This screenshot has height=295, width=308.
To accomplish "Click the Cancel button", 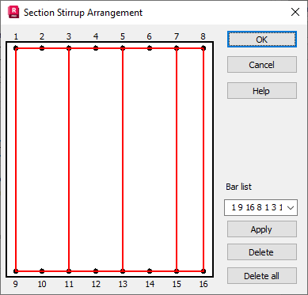I will (x=262, y=65).
